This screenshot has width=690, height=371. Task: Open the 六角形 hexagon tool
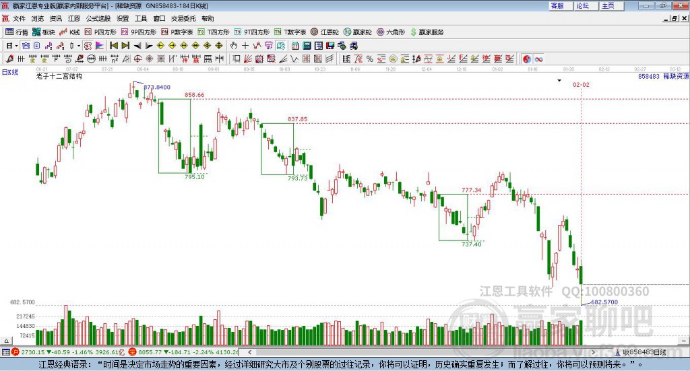(x=391, y=32)
